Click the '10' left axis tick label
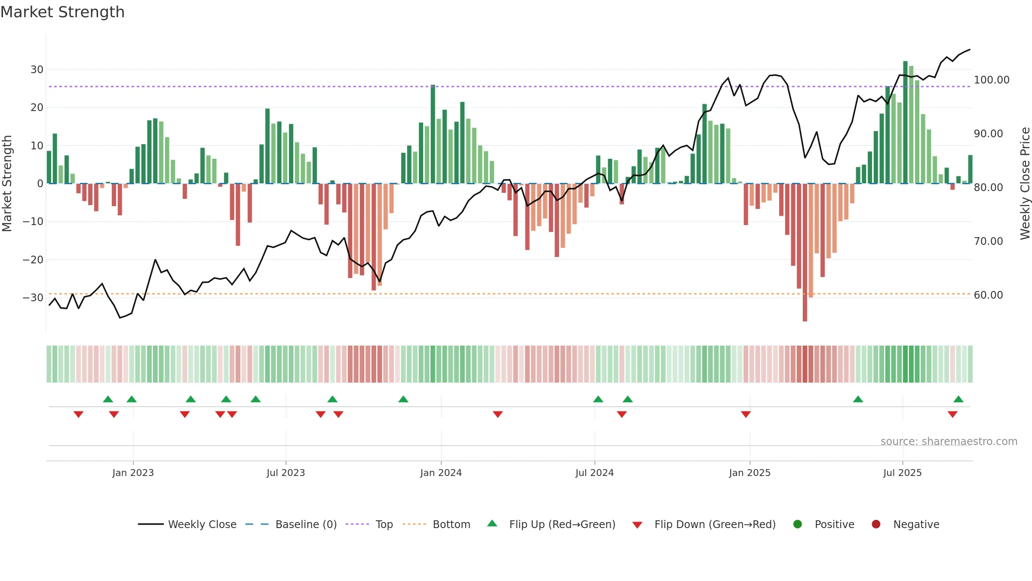Image resolution: width=1032 pixels, height=581 pixels. point(37,146)
